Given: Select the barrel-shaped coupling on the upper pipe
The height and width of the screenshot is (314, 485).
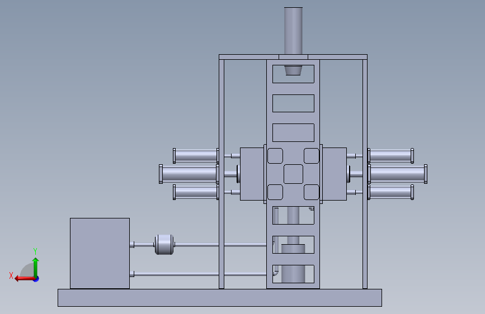Looking at the screenshot, I should pos(164,245).
